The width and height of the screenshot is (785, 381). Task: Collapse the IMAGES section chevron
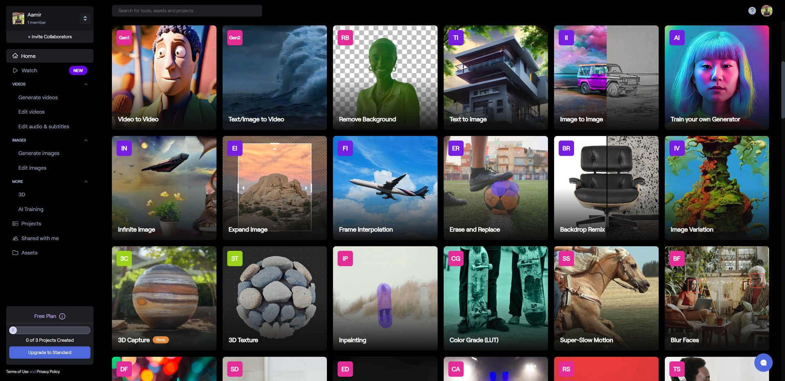click(86, 140)
